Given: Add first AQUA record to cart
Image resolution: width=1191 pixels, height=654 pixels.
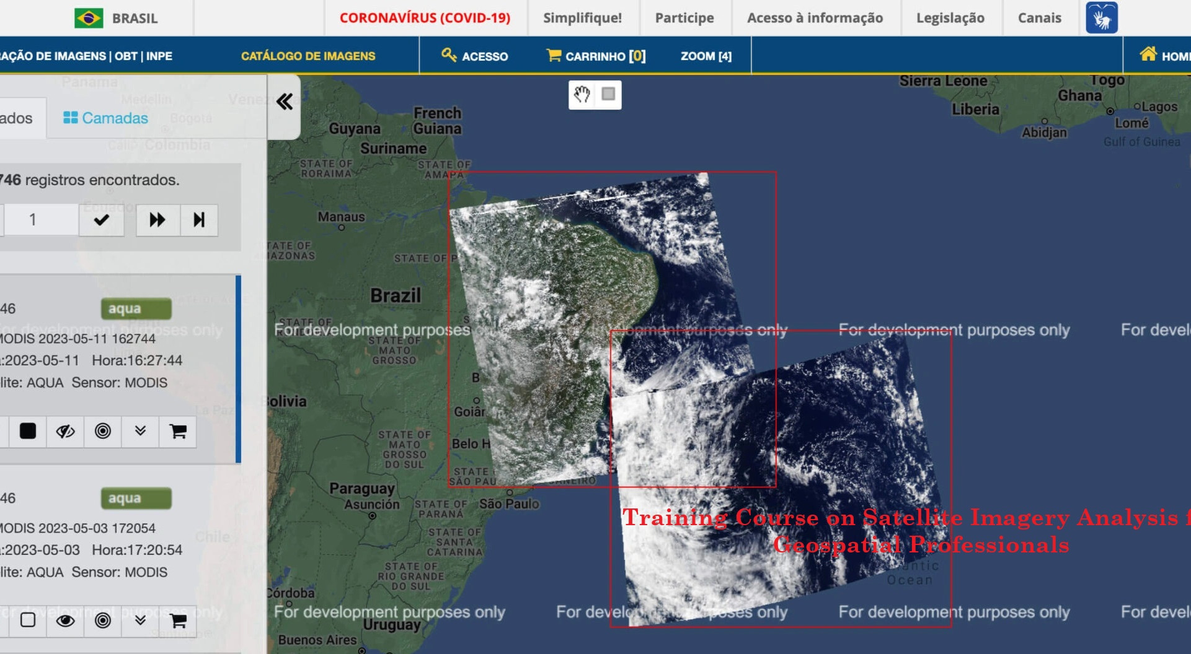Looking at the screenshot, I should (x=178, y=431).
